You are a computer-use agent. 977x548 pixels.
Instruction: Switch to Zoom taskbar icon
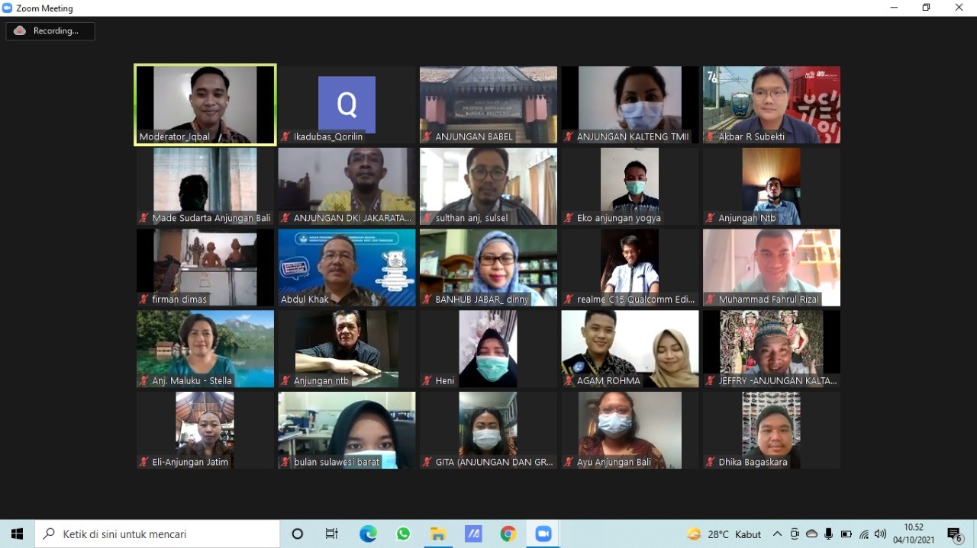coord(543,534)
